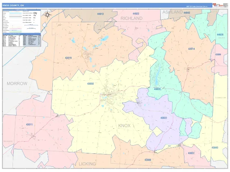Click the RICHLAND county name label
Image resolution: width=230 pixels, height=172 pixels.
(132, 18)
